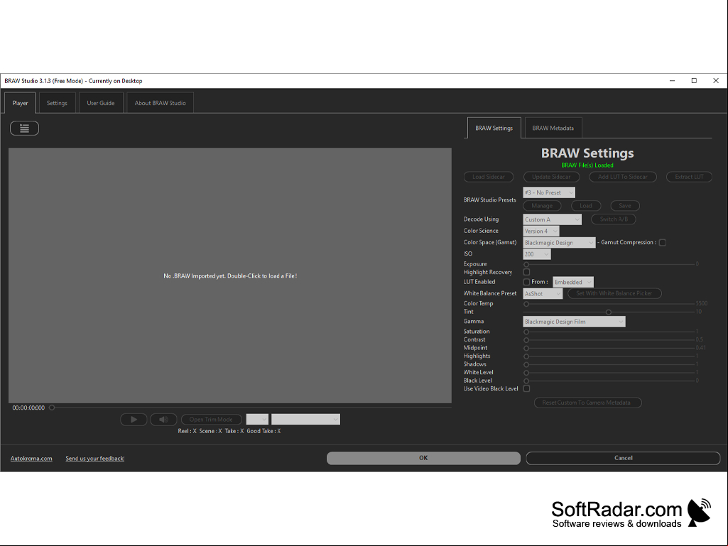Open the Color Space (Gamut) dropdown
This screenshot has width=728, height=546.
(559, 243)
